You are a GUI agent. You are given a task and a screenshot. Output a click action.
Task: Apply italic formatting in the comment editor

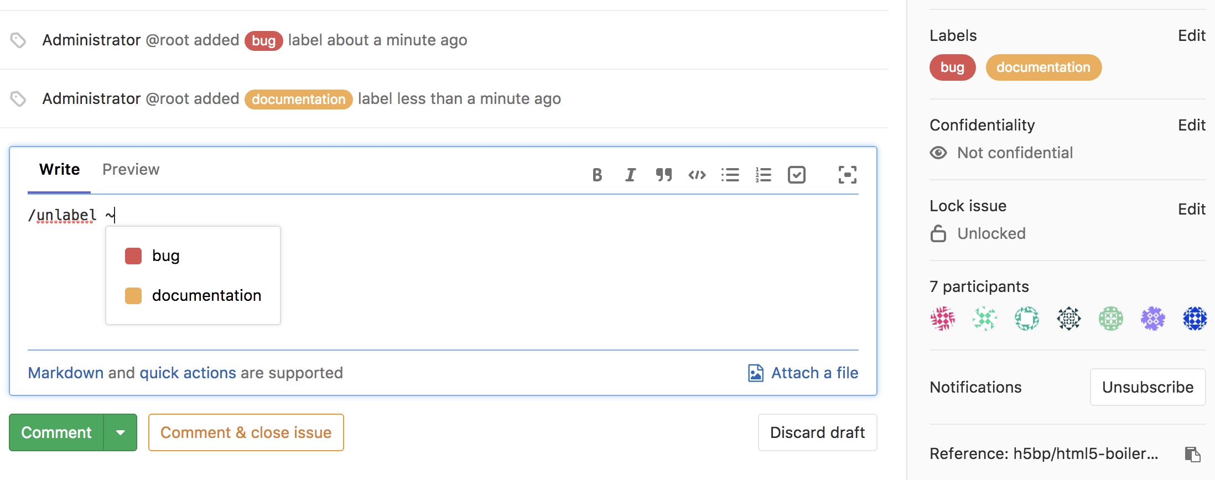(630, 175)
